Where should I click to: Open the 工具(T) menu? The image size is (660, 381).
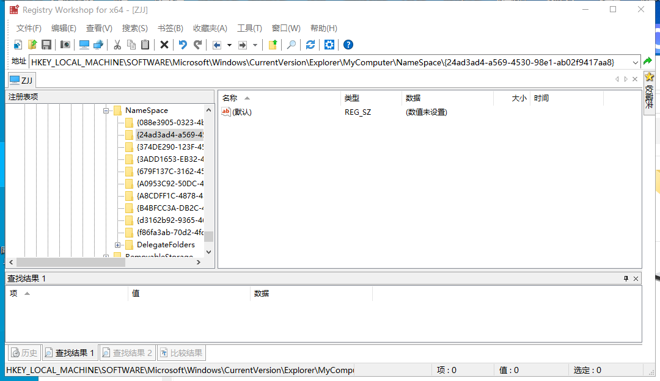249,28
